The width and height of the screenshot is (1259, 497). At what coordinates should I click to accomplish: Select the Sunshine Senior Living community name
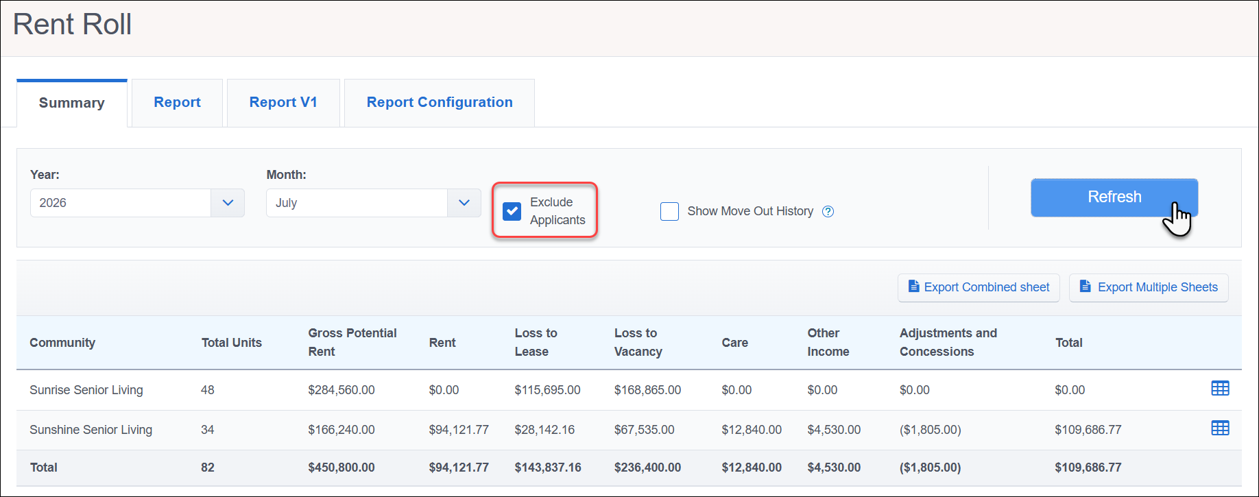point(91,430)
